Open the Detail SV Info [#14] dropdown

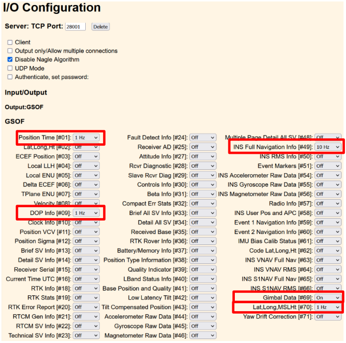point(86,260)
